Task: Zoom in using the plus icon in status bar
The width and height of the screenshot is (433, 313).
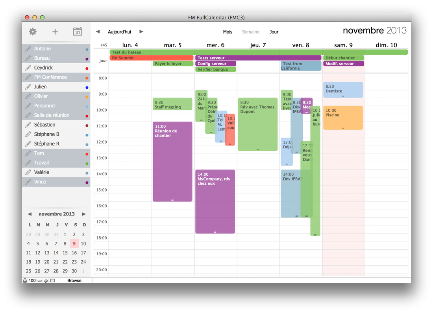Action: click(46, 280)
